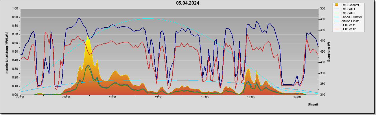The image size is (376, 115).
Task: Click the 15:00 time axis label
Action: point(204,97)
